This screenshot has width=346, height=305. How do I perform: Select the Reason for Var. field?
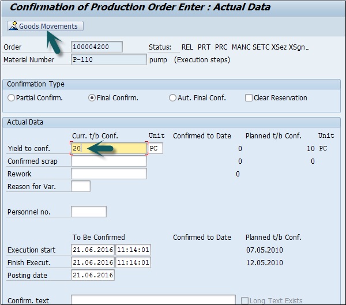80,186
